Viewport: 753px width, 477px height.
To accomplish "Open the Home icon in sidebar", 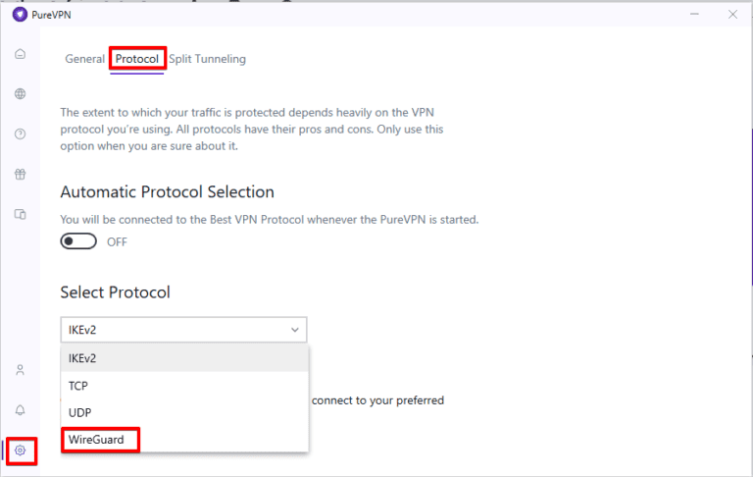I will (20, 53).
